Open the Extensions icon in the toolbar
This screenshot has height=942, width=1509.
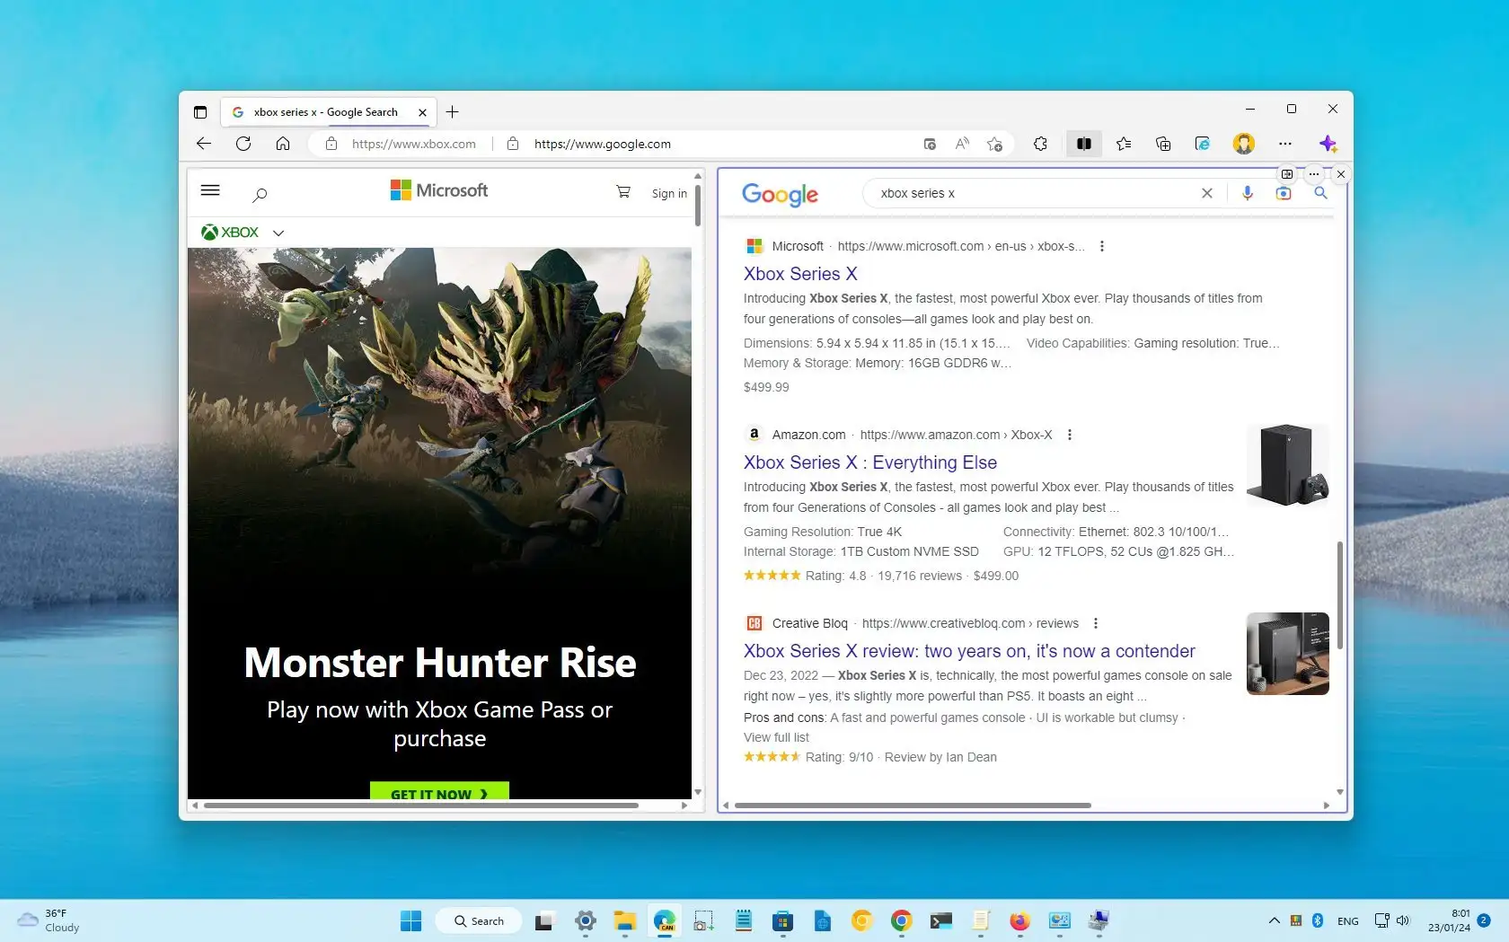(1040, 144)
